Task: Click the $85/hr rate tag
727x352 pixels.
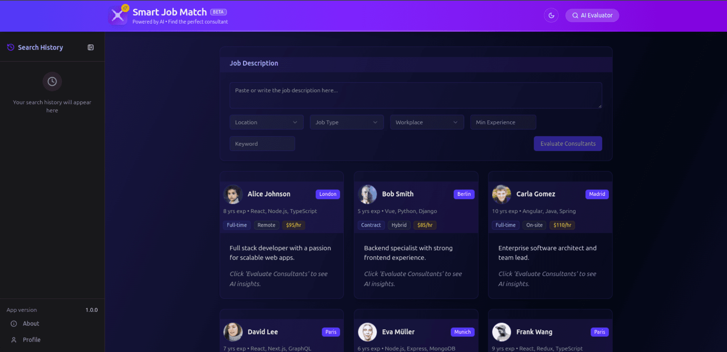Action: coord(425,225)
